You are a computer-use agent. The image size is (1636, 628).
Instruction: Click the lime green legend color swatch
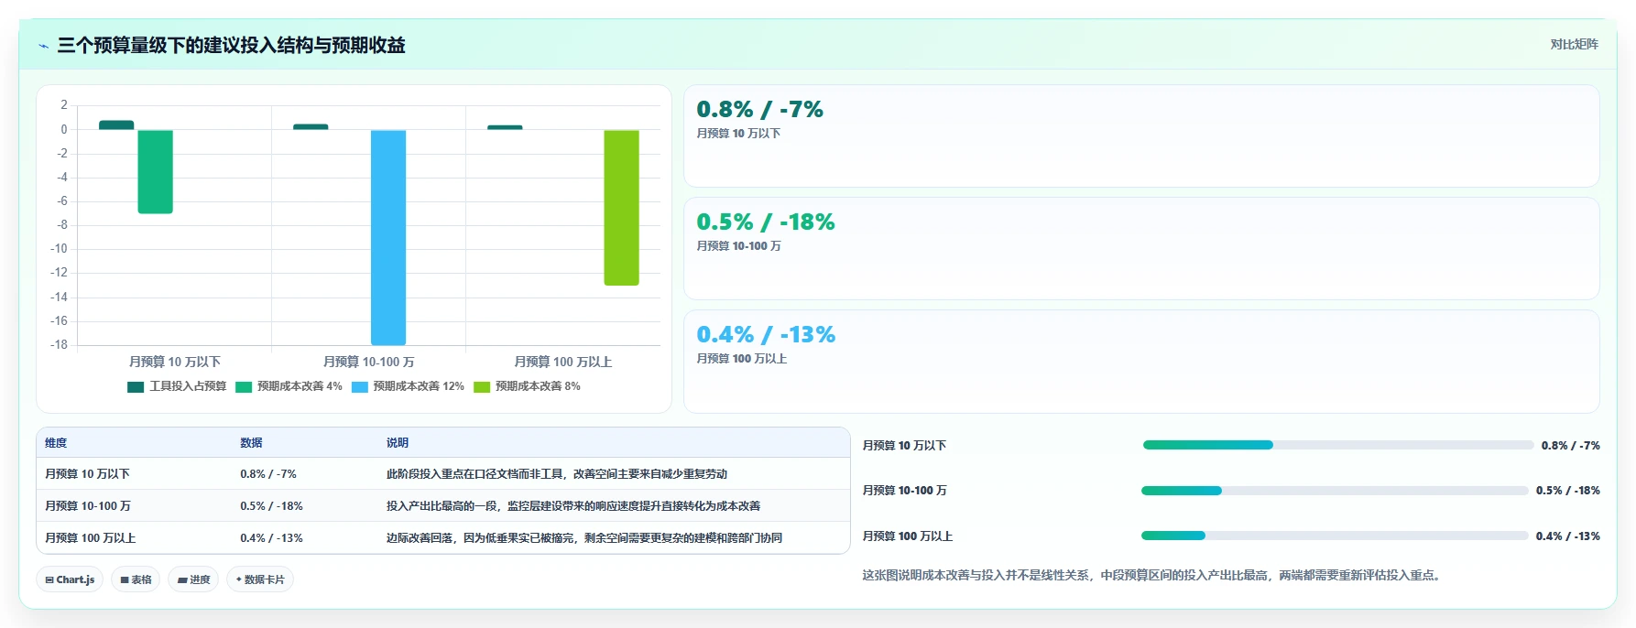coord(482,386)
